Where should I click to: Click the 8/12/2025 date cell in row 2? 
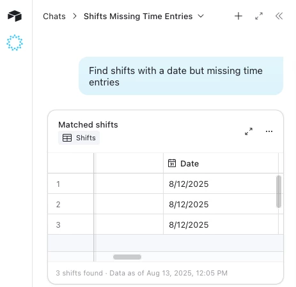click(x=221, y=204)
